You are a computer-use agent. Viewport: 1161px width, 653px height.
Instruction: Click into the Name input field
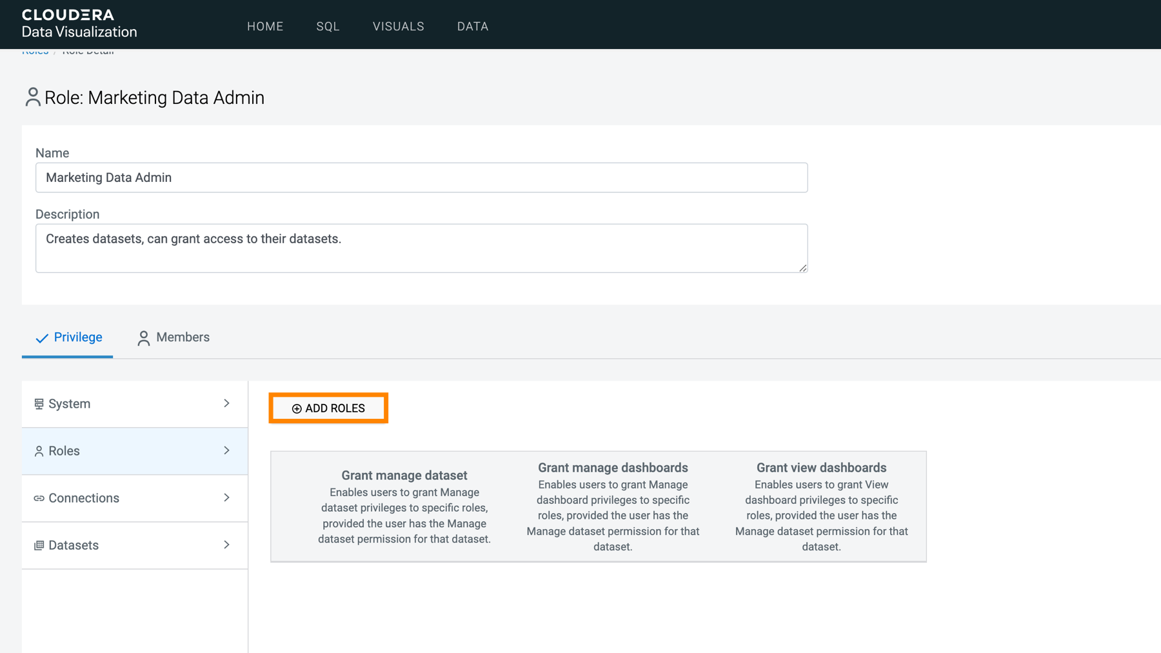click(x=421, y=177)
